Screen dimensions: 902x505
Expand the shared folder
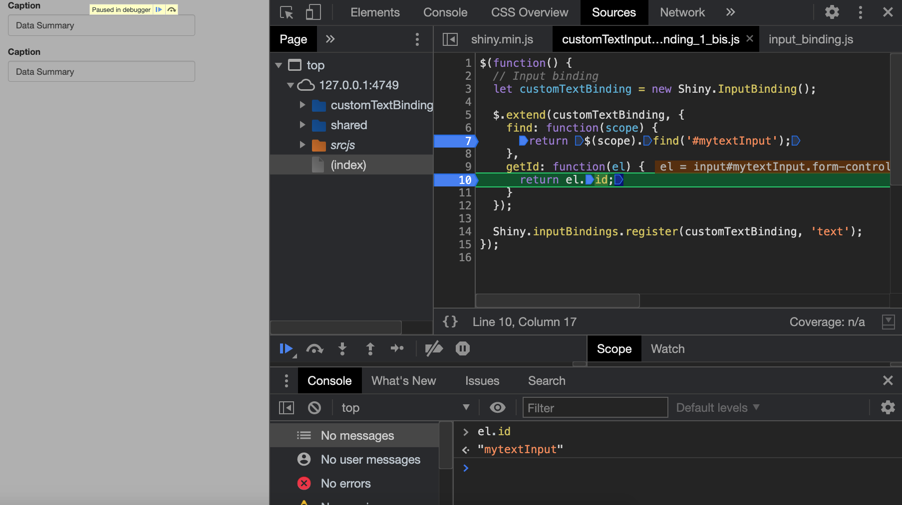coord(302,125)
